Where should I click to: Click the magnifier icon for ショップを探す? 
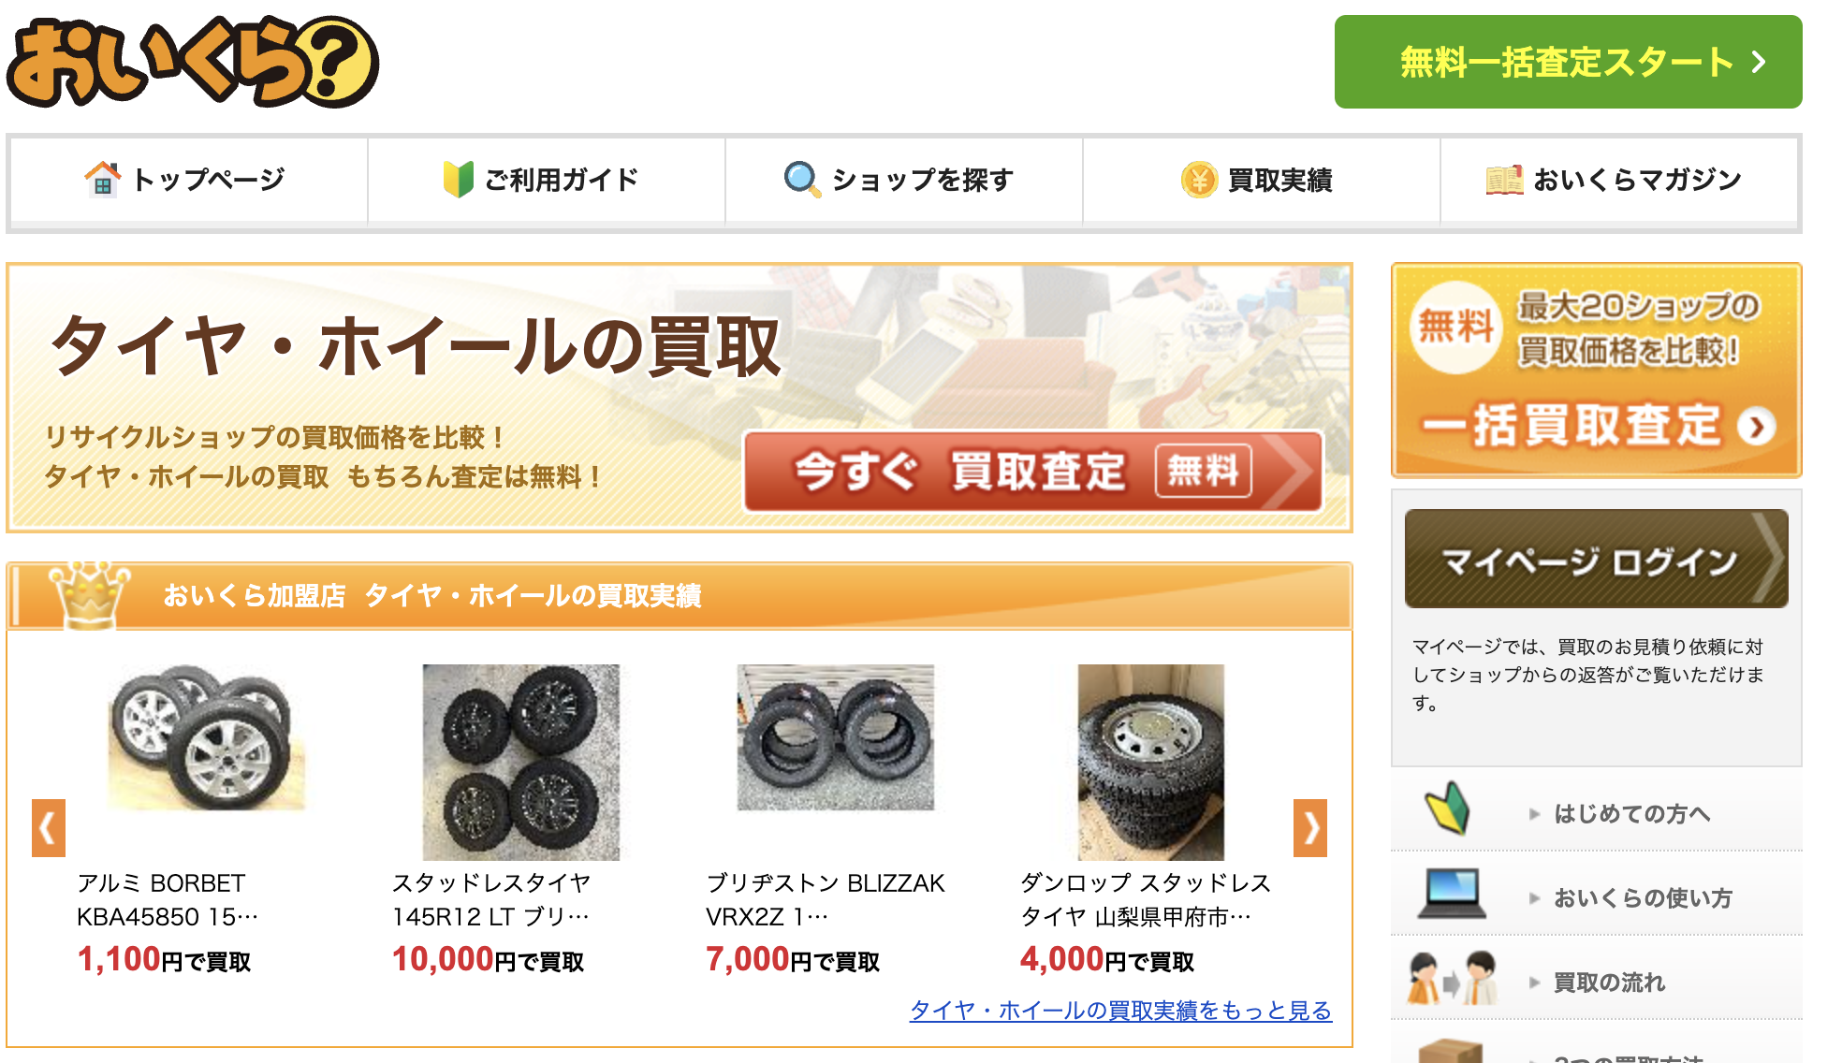tap(802, 179)
